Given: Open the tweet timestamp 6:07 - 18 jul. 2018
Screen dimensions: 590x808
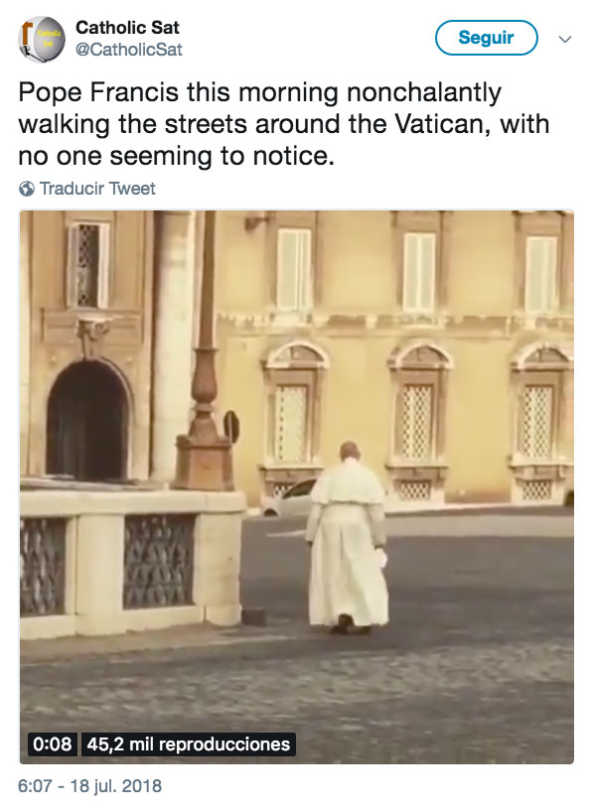Looking at the screenshot, I should (x=89, y=786).
